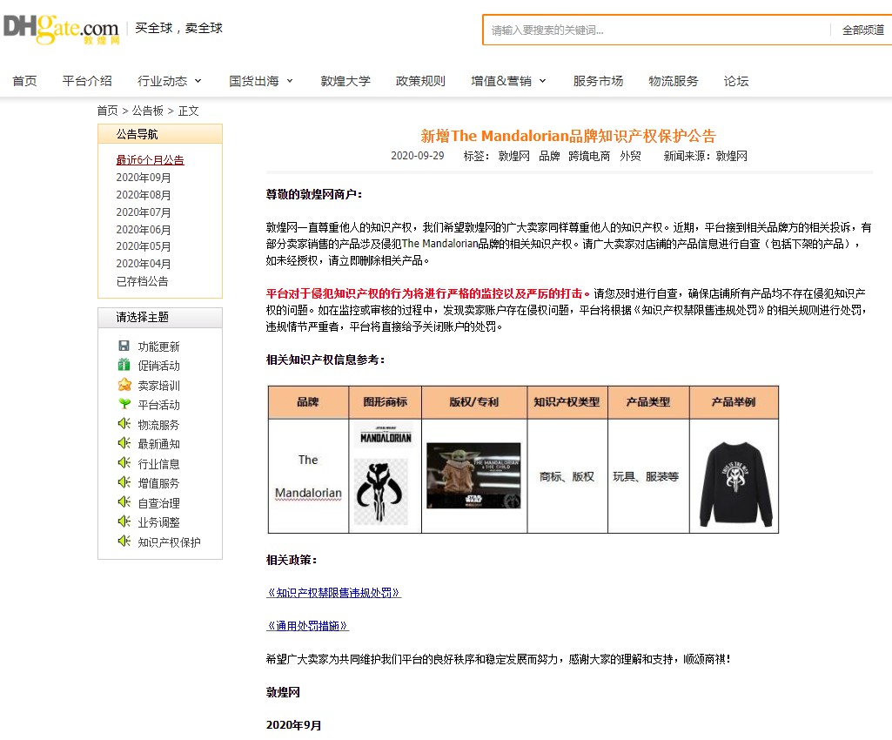Click the speaker icon beside 业务调整
Viewport: 892px width, 740px height.
(x=124, y=522)
